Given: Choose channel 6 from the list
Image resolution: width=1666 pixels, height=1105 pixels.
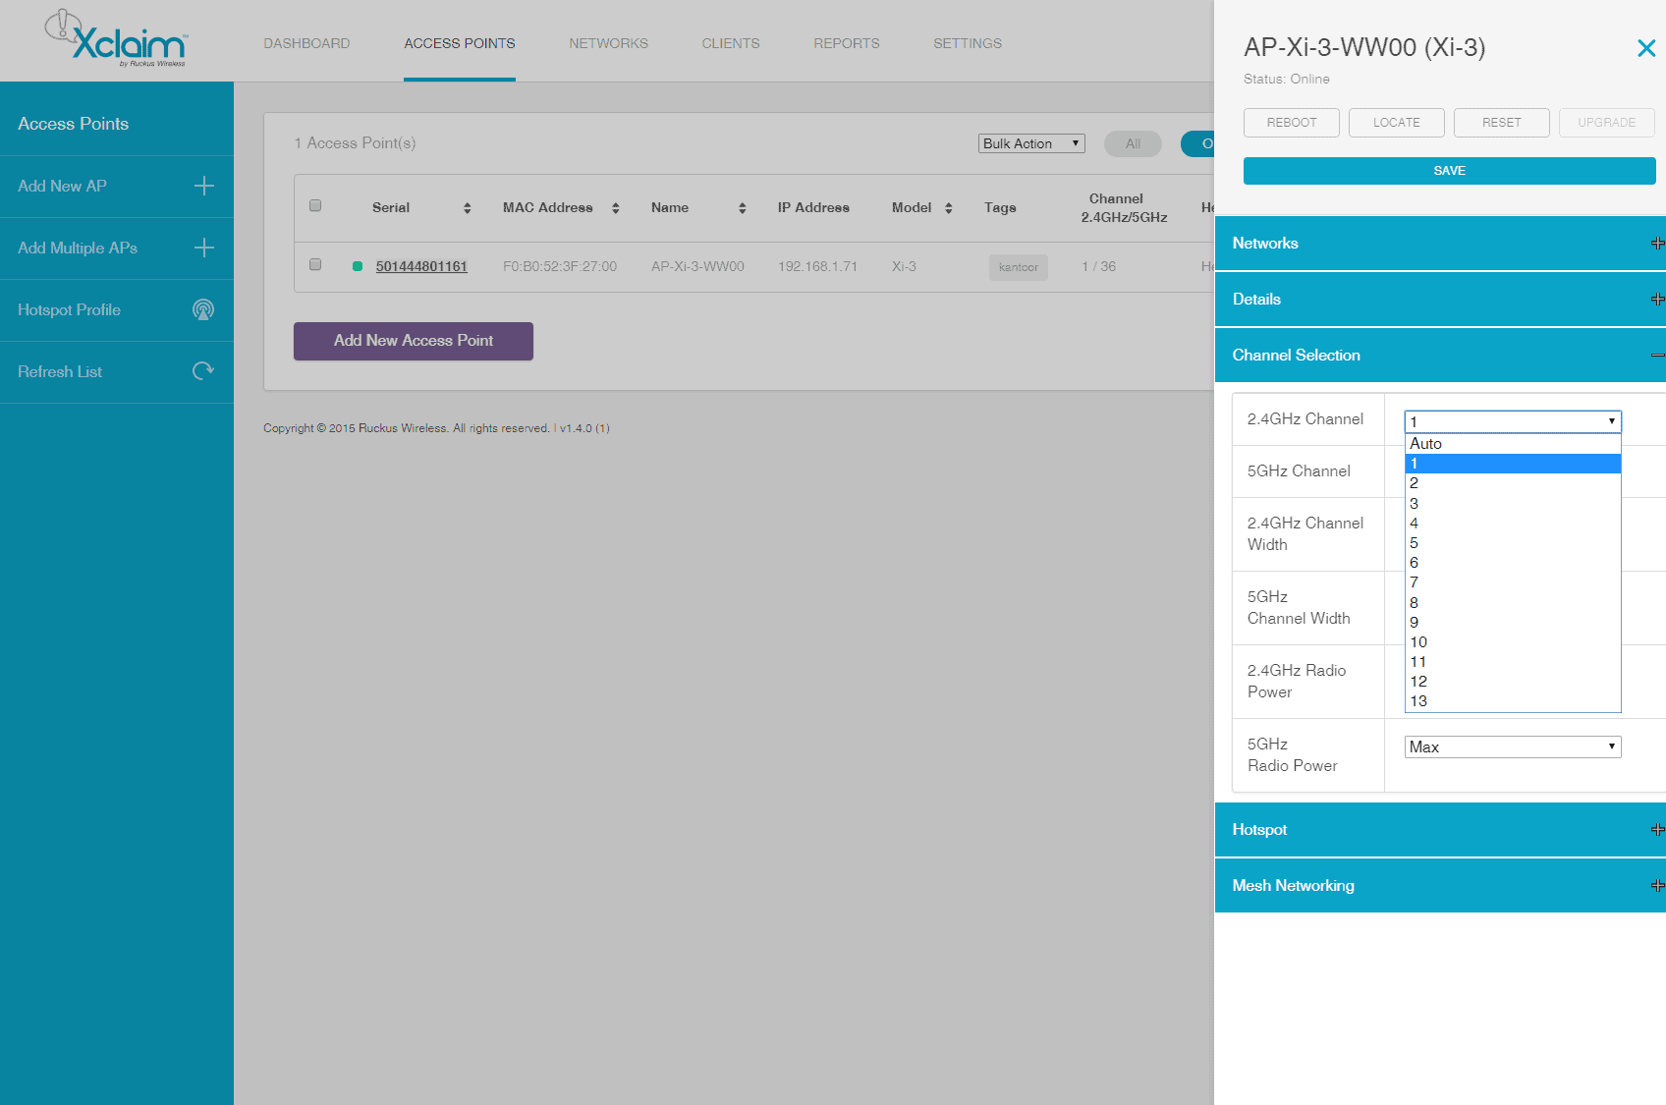Looking at the screenshot, I should point(1513,563).
